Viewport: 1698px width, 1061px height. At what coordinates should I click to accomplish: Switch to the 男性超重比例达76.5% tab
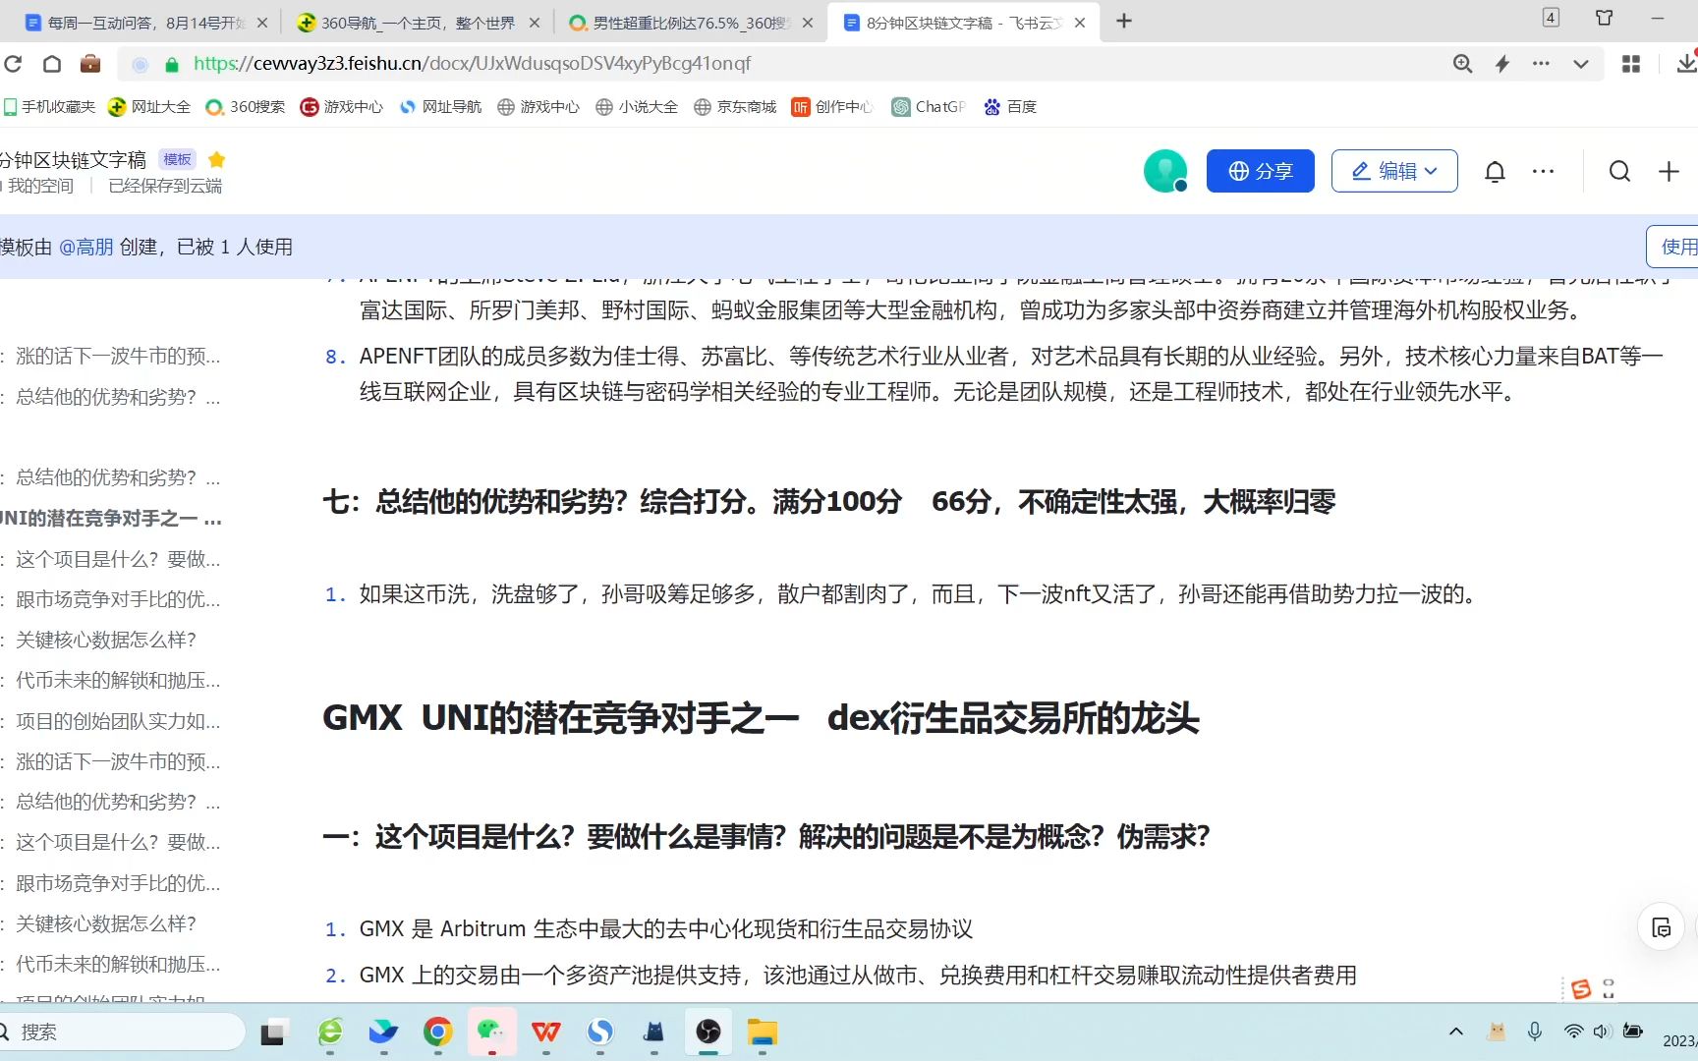[689, 22]
